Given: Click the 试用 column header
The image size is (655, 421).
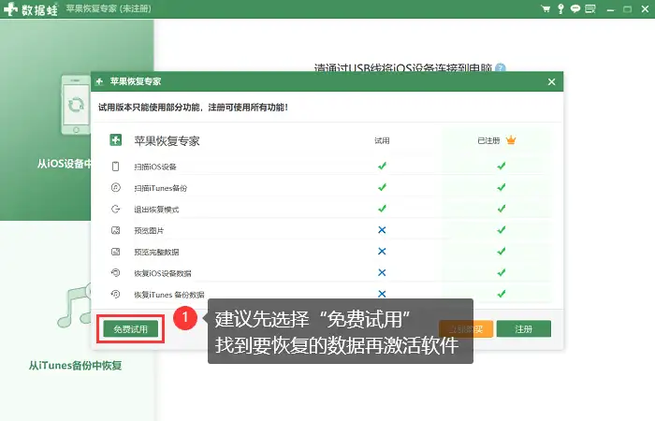Looking at the screenshot, I should click(x=382, y=140).
